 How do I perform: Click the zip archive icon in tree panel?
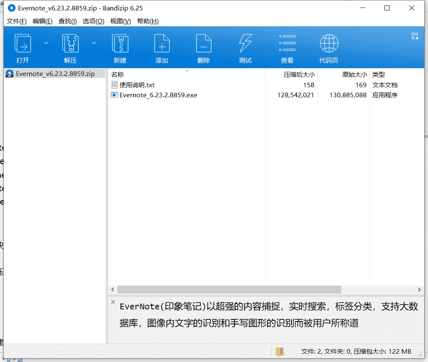pyautogui.click(x=10, y=74)
